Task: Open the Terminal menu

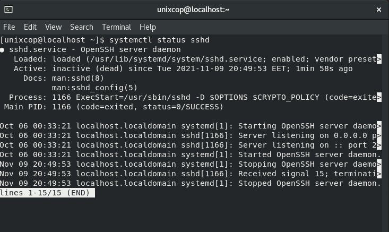Action: pos(116,27)
